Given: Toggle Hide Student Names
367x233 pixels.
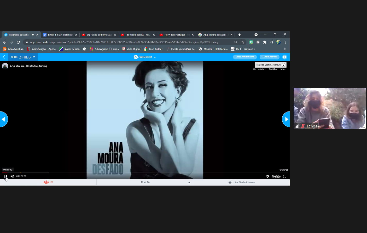Looking at the screenshot, I should tap(241, 182).
